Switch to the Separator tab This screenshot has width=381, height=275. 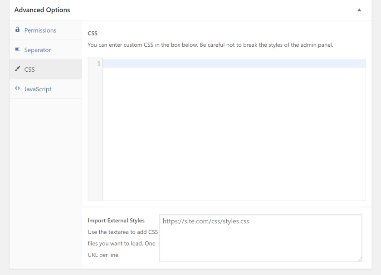pyautogui.click(x=46, y=50)
